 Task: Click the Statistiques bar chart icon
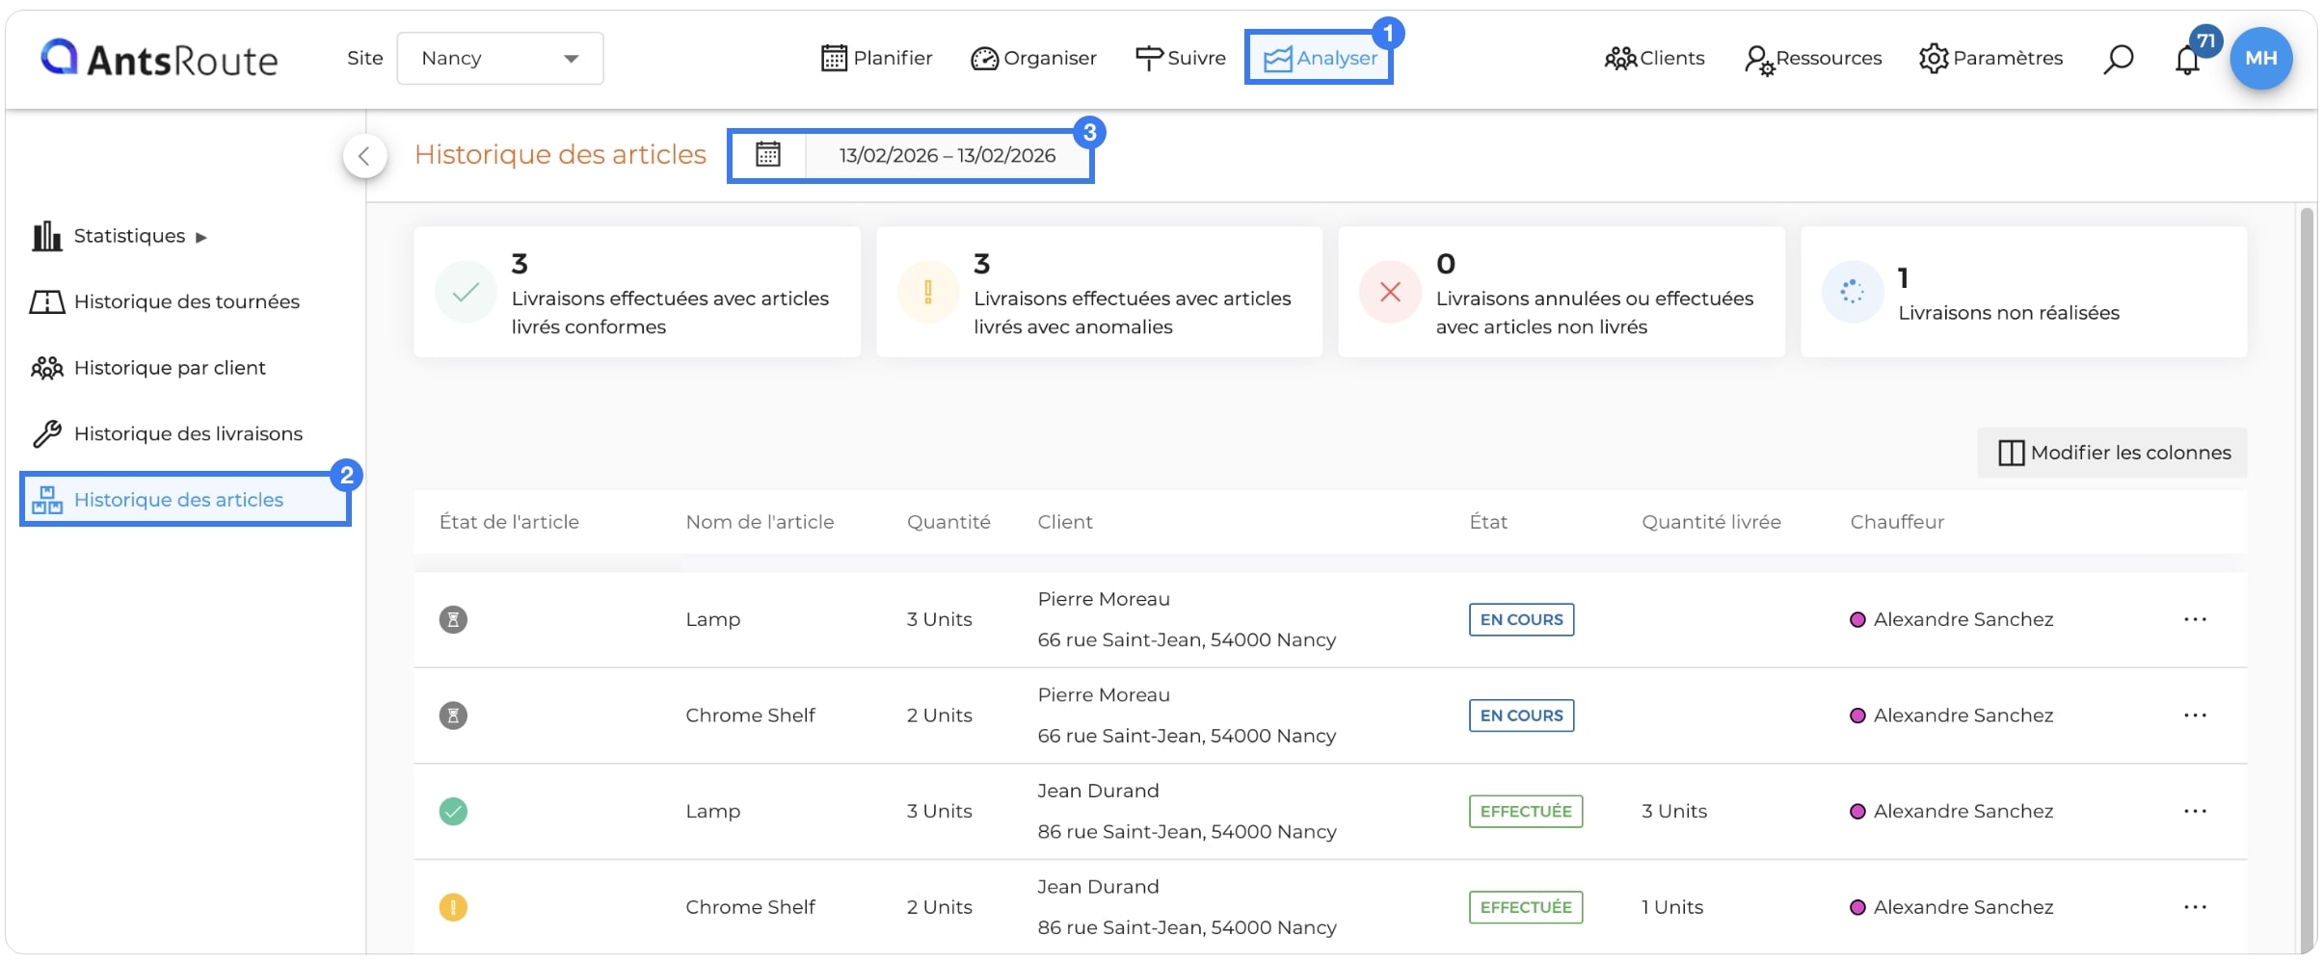46,236
